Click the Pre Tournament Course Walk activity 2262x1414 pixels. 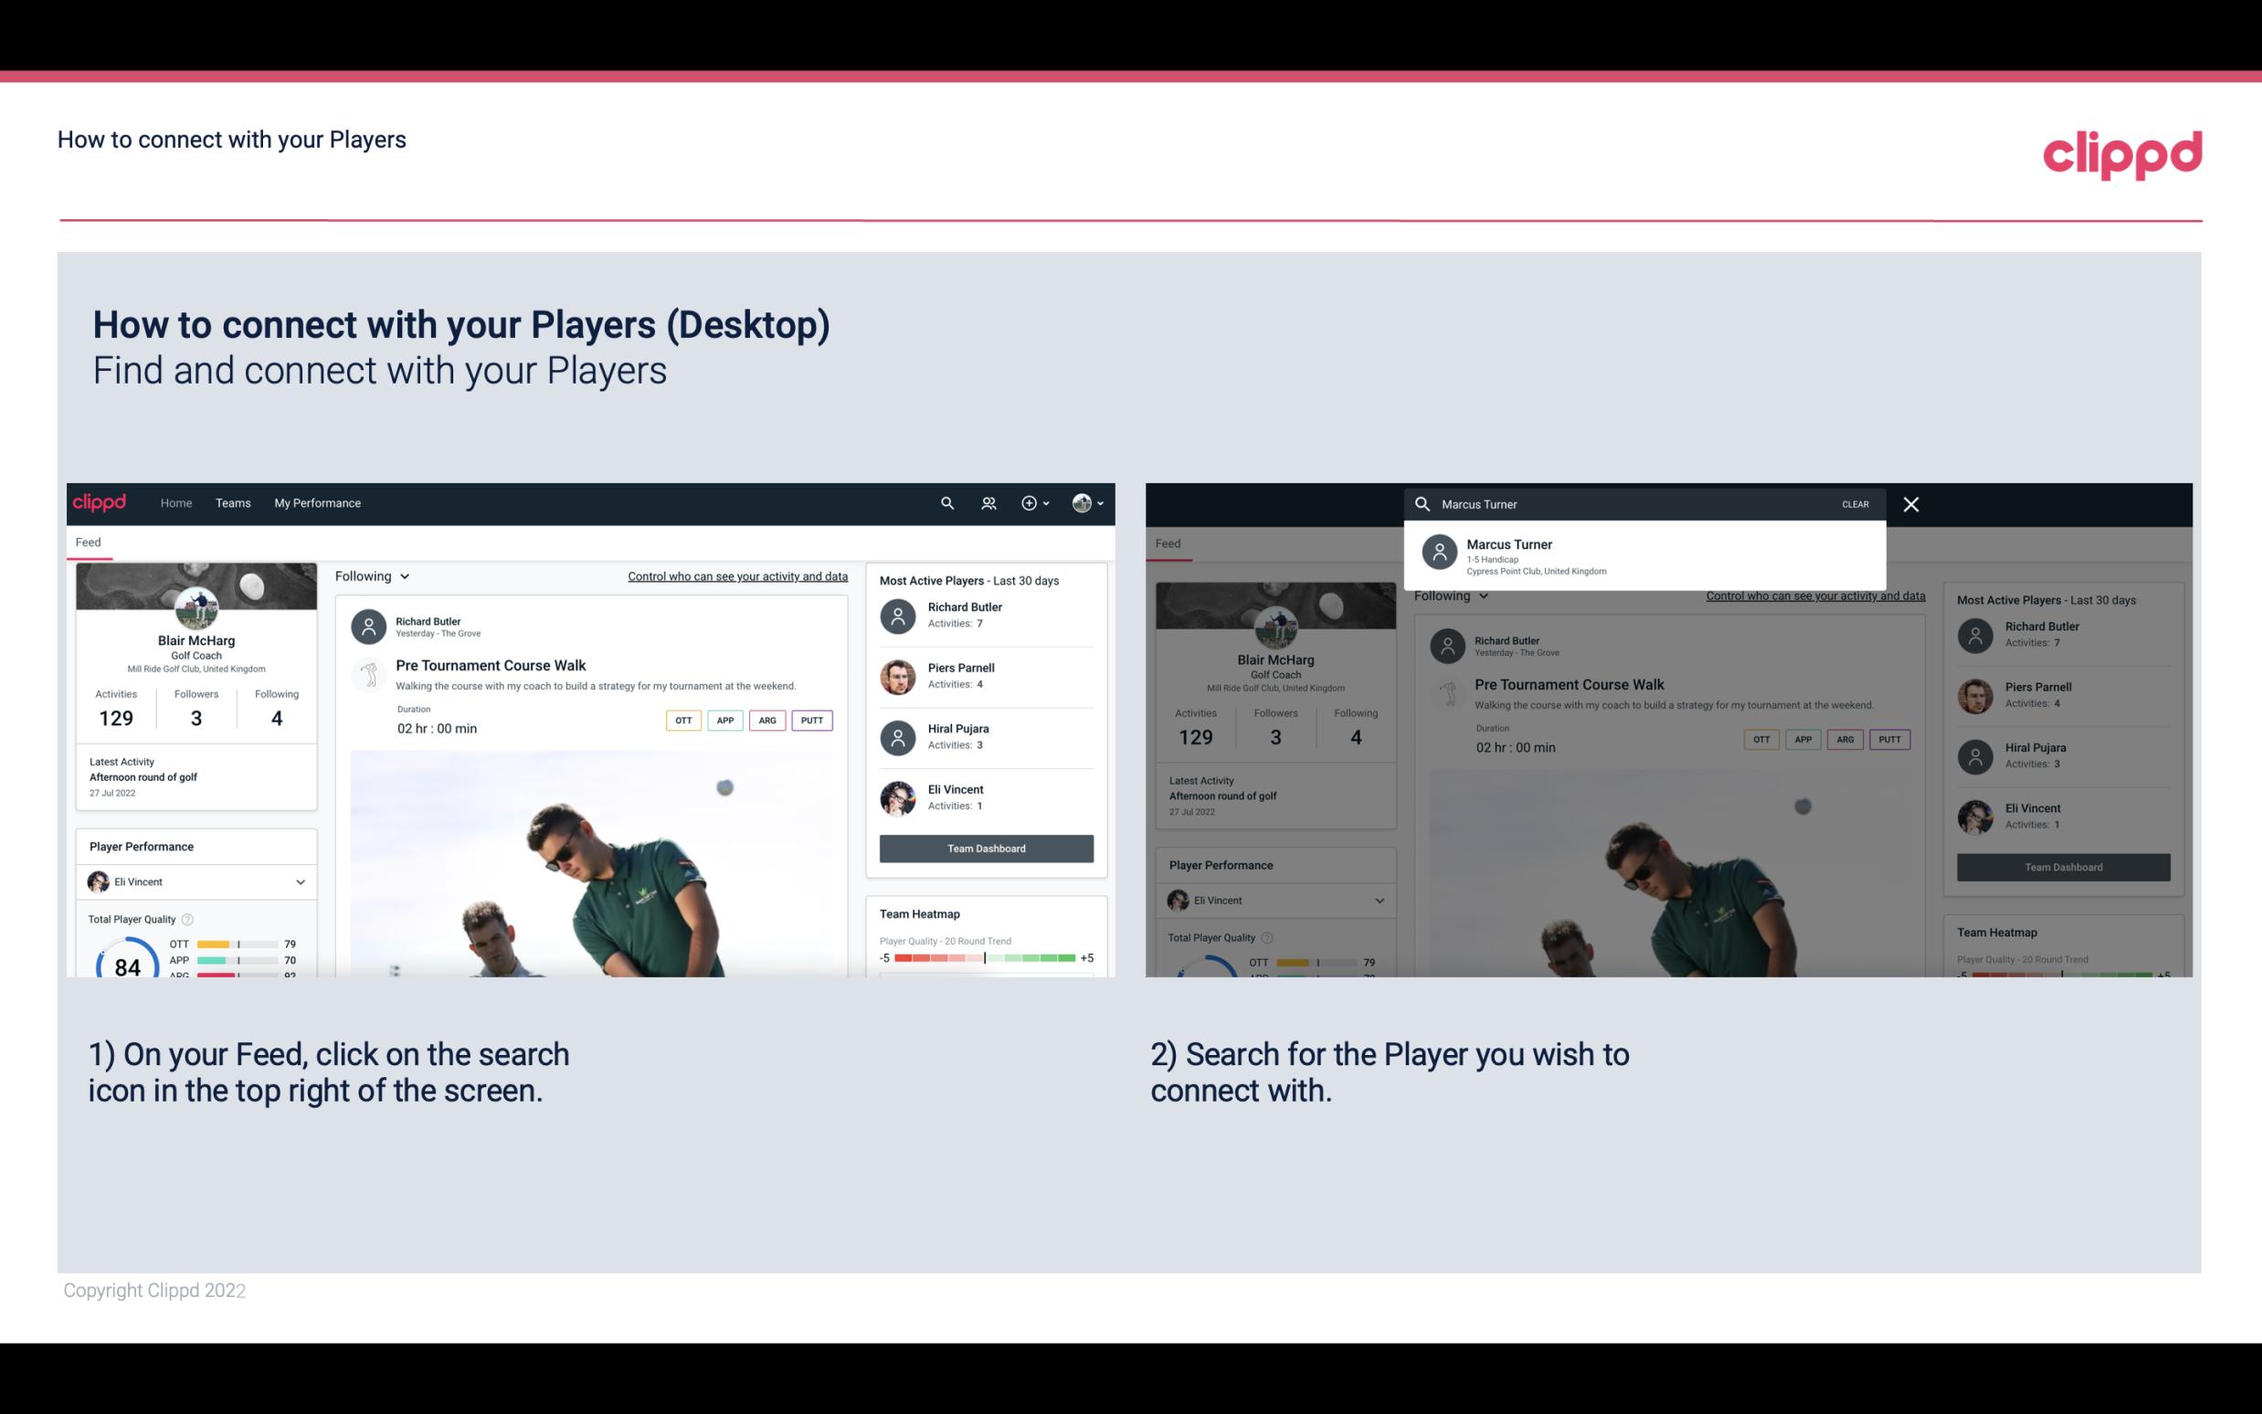click(492, 666)
